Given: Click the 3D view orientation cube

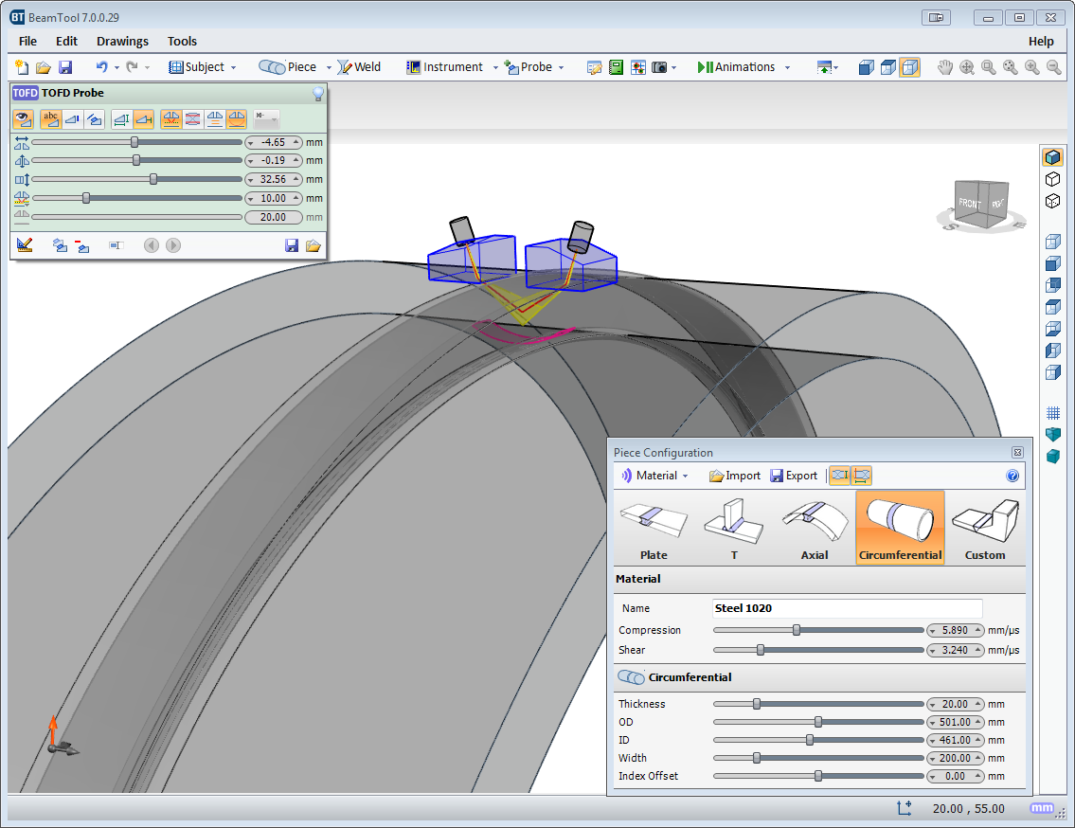Looking at the screenshot, I should (x=980, y=205).
